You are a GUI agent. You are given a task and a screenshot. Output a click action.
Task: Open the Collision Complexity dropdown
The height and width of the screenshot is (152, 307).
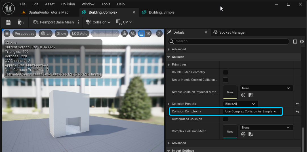click(x=251, y=112)
